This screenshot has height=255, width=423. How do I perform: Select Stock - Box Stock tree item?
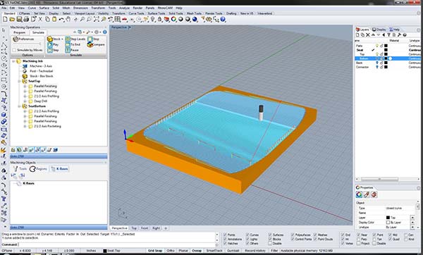point(38,76)
